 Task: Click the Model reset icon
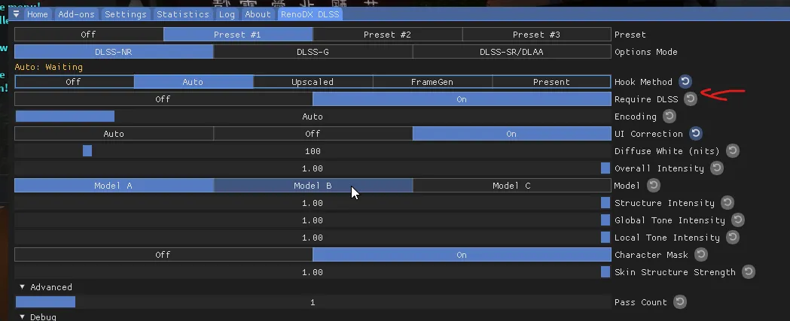click(653, 186)
